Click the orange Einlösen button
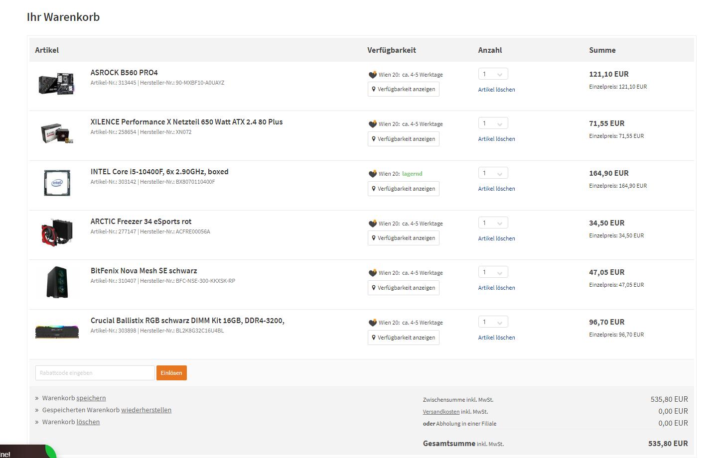This screenshot has height=458, width=728. coord(171,373)
